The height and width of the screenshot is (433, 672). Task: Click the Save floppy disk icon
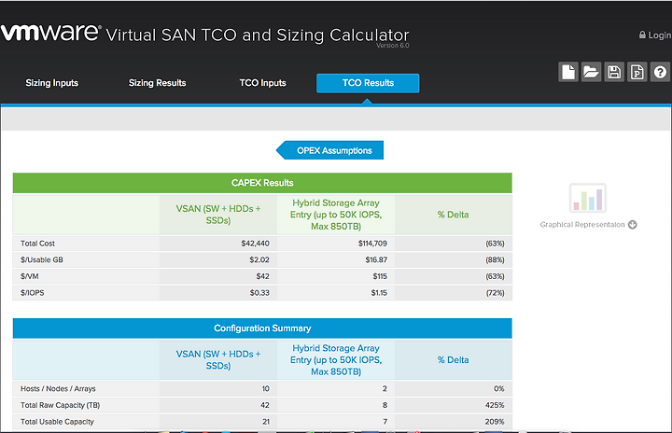[614, 72]
